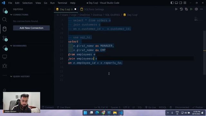The width and height of the screenshot is (206, 116).
Task: Show hidden system tray icons chevron
Action: 168,113
